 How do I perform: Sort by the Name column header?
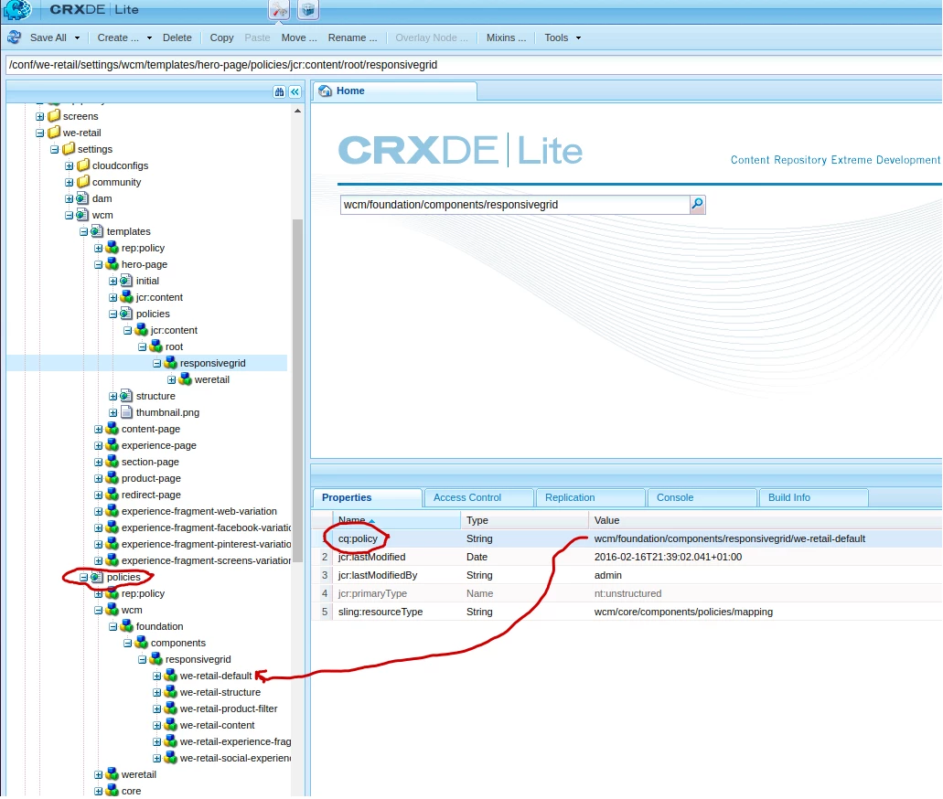pyautogui.click(x=396, y=520)
